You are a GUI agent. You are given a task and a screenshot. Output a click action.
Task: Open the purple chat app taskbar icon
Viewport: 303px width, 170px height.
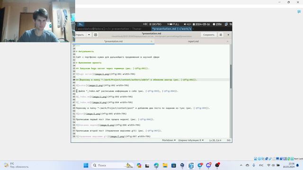point(208,165)
